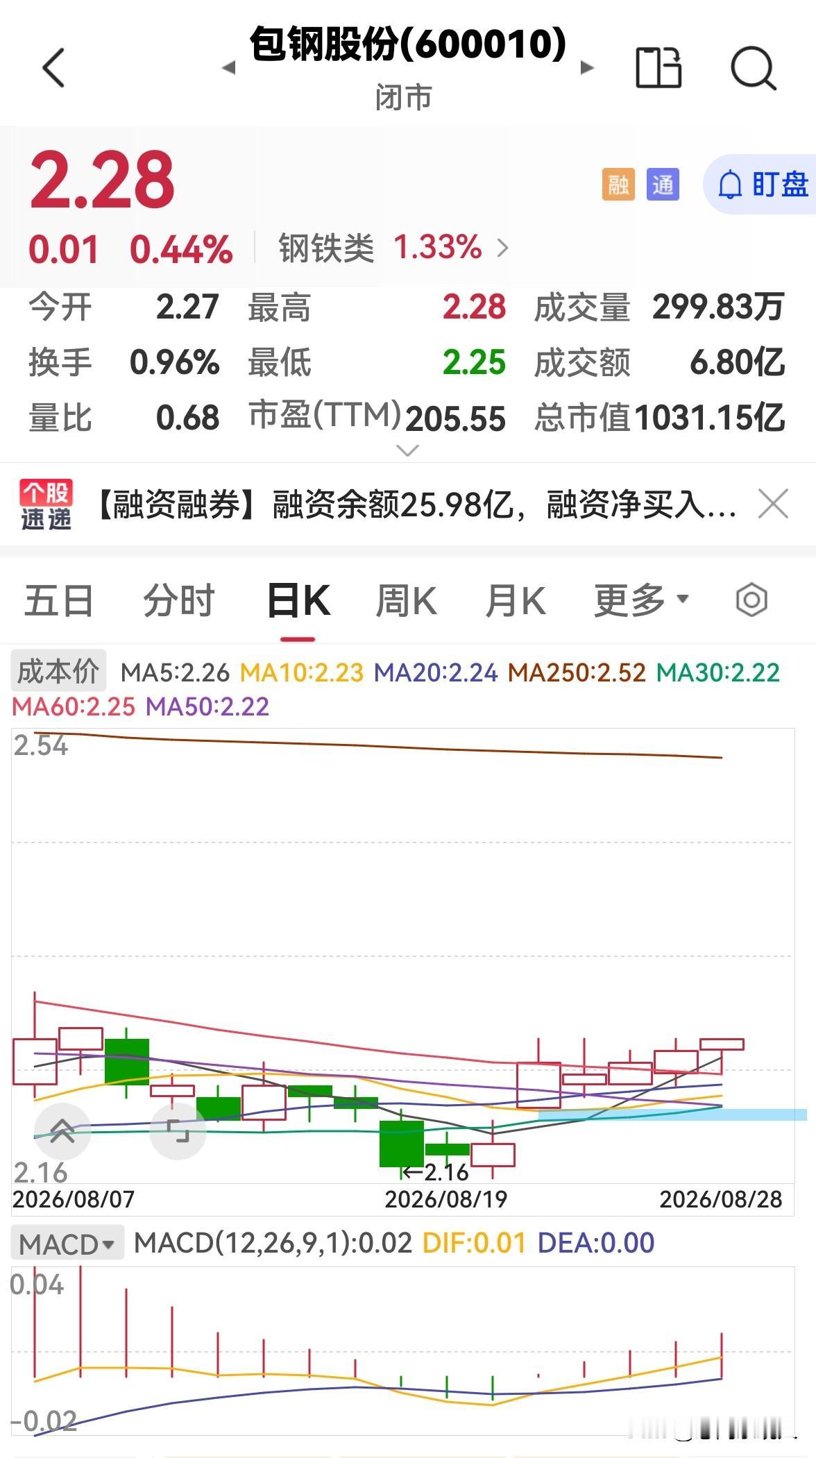The width and height of the screenshot is (816, 1458).
Task: Click the 市盈(TTM) 205.55 value
Action: point(456,418)
